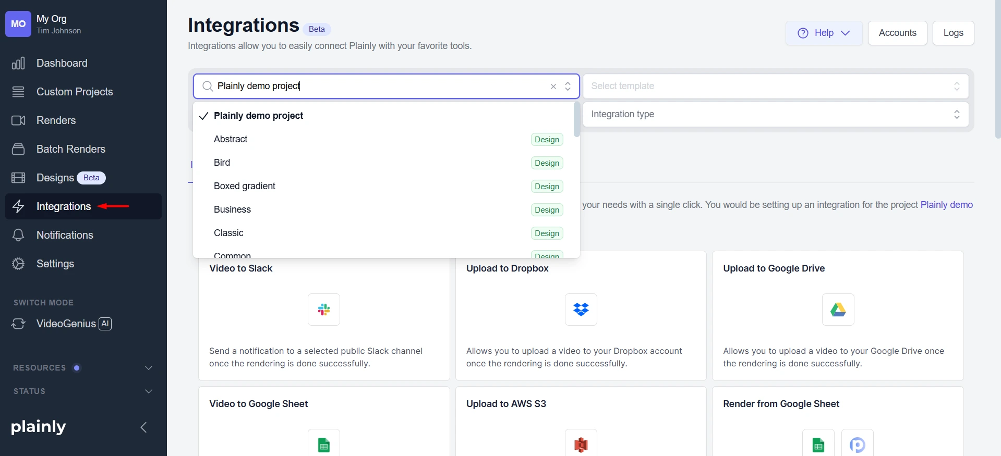This screenshot has height=456, width=1001.
Task: Click the Integrations lightning bolt icon
Action: [18, 206]
